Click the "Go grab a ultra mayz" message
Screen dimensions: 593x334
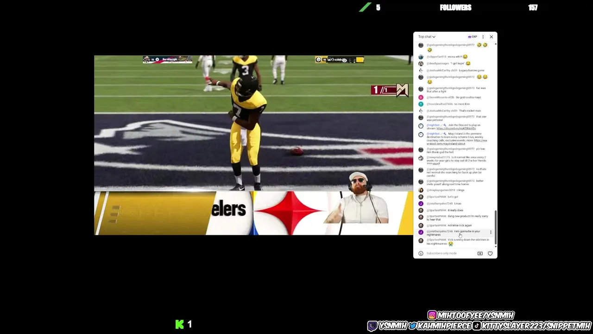(x=468, y=97)
